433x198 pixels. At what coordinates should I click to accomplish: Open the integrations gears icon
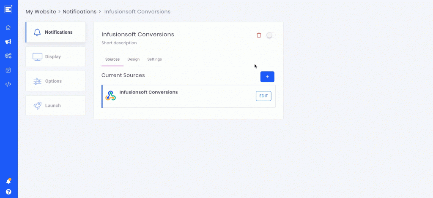[8, 56]
